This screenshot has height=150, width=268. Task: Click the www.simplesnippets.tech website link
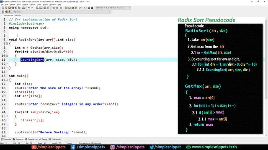(x=211, y=147)
